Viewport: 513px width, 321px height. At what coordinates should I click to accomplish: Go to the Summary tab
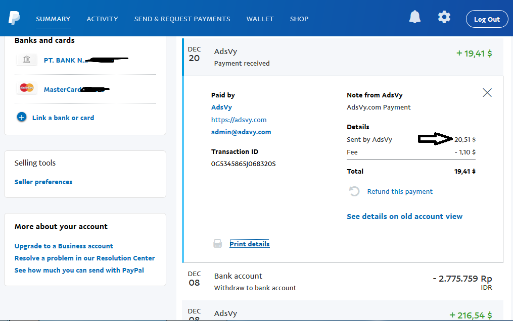point(53,19)
